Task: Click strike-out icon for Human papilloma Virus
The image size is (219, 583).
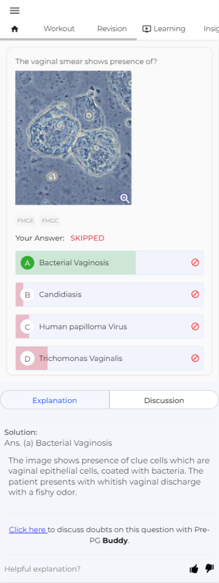Action: pos(195,326)
